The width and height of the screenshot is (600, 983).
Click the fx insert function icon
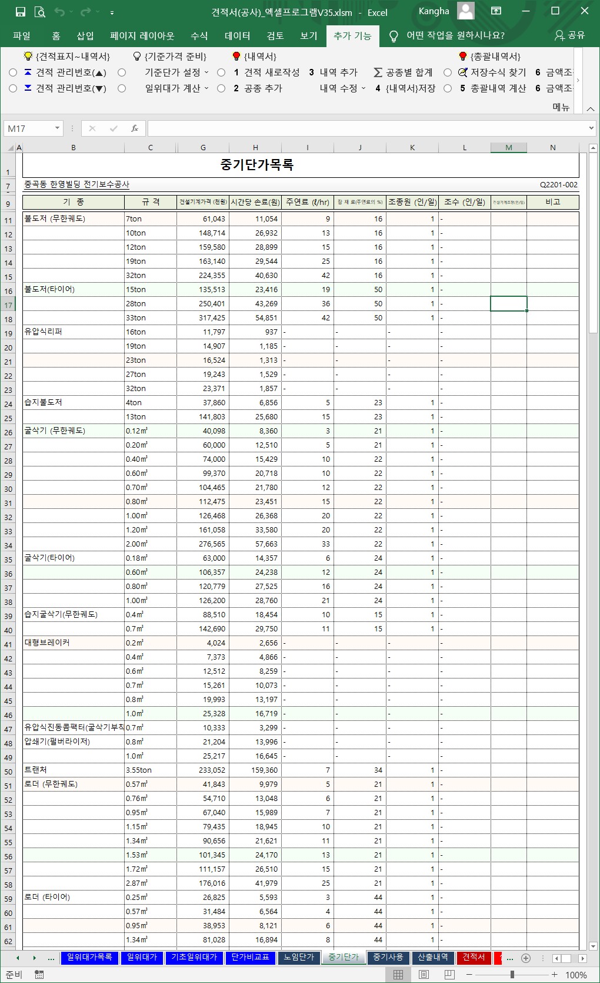coord(135,128)
